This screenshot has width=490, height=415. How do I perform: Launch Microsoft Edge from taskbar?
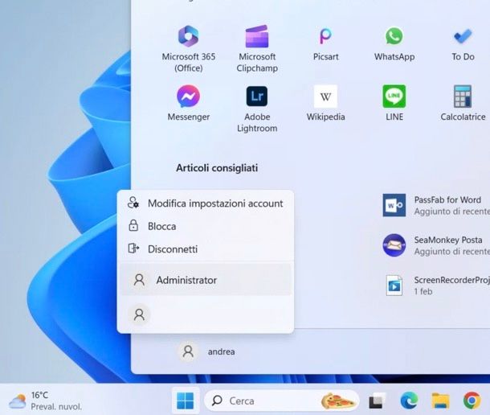pyautogui.click(x=409, y=401)
